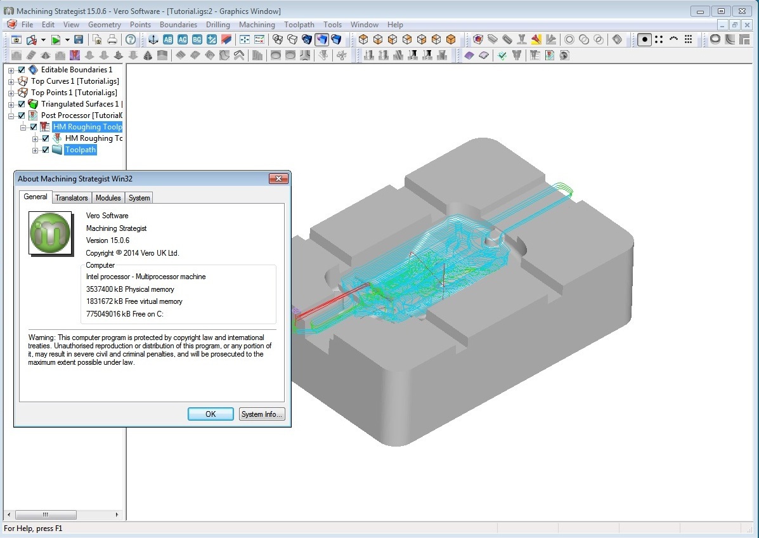The height and width of the screenshot is (538, 759).
Task: Uncheck the Toolpath folder checkbox
Action: coord(46,150)
